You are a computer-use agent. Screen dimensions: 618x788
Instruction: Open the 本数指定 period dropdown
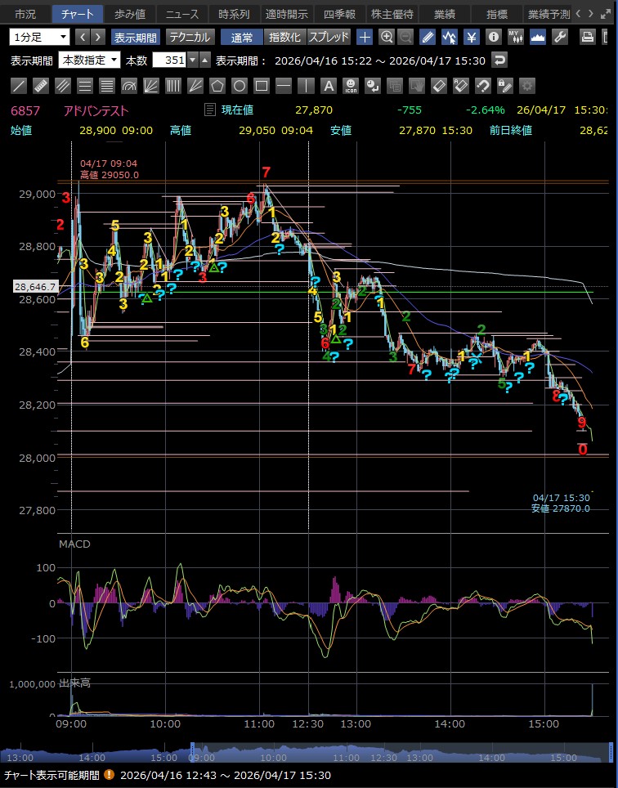pyautogui.click(x=89, y=60)
